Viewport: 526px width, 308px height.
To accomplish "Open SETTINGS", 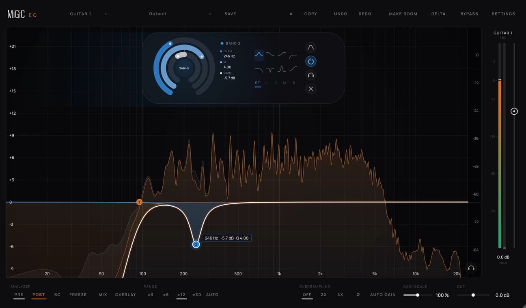I will (503, 14).
